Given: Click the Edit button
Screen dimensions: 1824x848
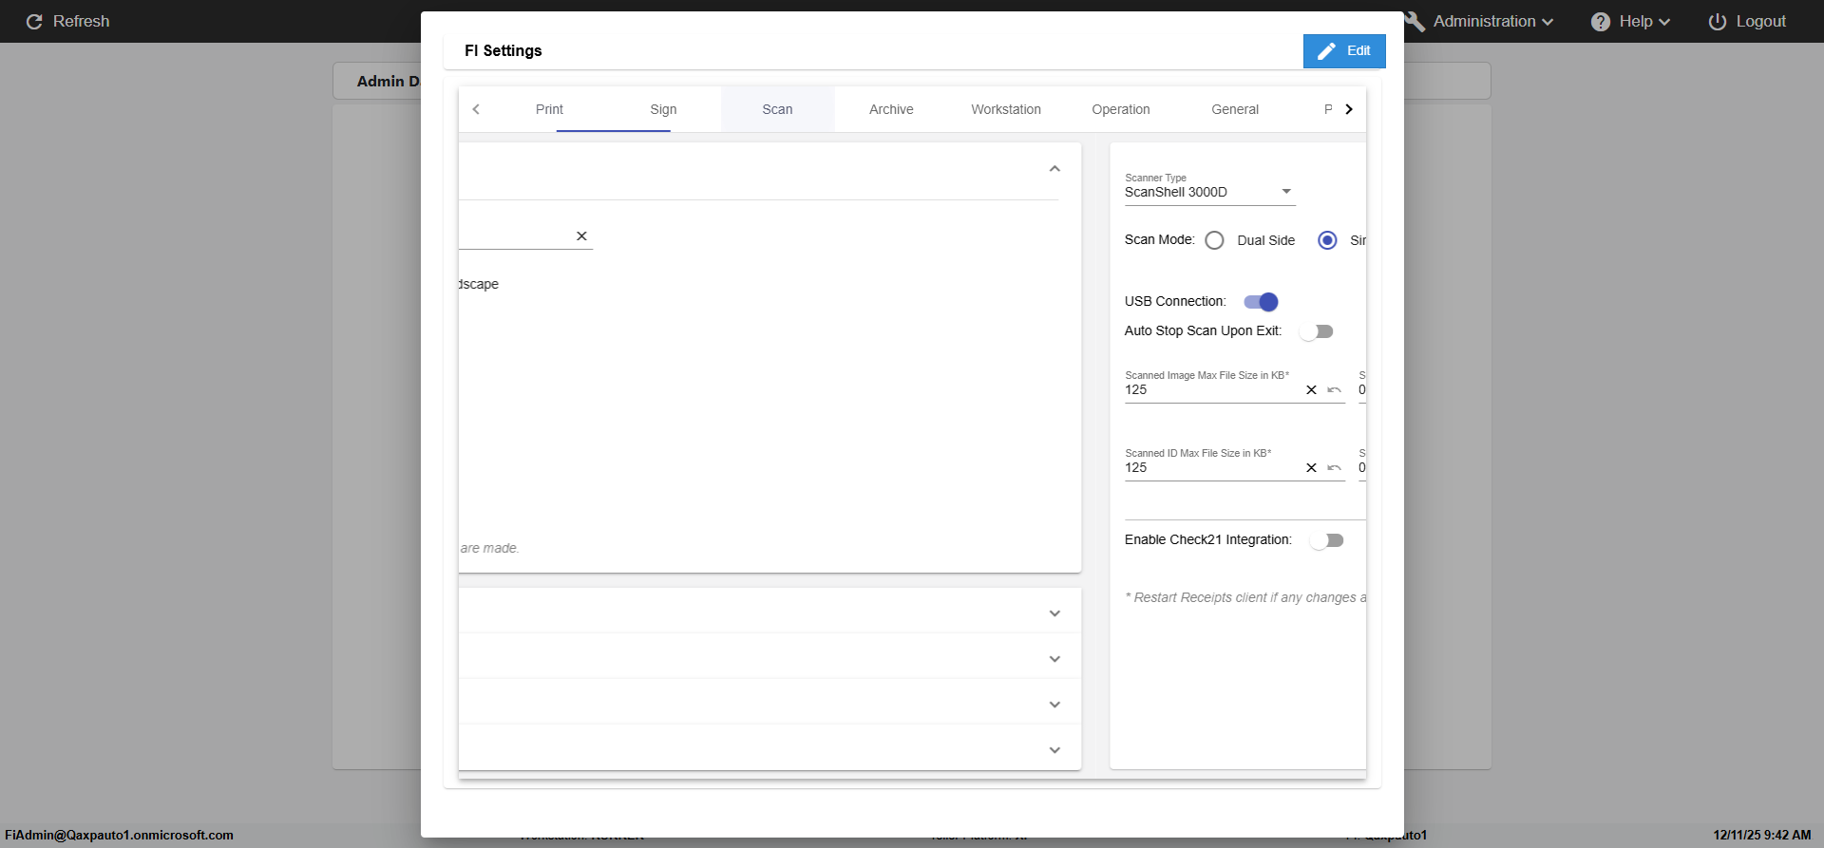Looking at the screenshot, I should (x=1343, y=51).
